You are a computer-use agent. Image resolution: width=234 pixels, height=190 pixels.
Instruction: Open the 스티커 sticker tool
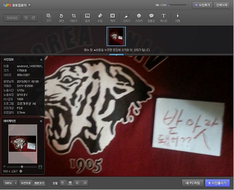139,18
